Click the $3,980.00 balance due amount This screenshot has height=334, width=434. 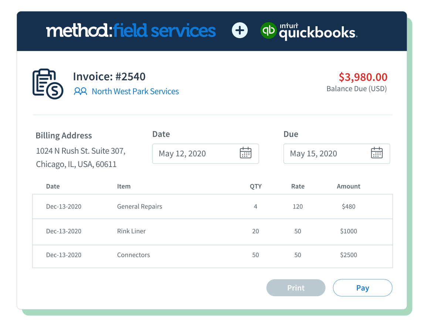pos(363,77)
